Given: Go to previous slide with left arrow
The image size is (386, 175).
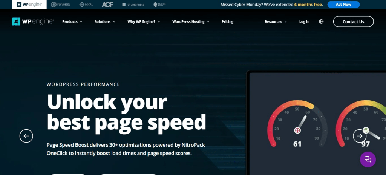Looking at the screenshot, I should (26, 136).
